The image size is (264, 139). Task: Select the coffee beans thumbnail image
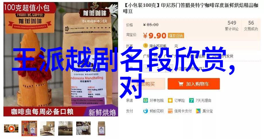pyautogui.click(x=65, y=128)
